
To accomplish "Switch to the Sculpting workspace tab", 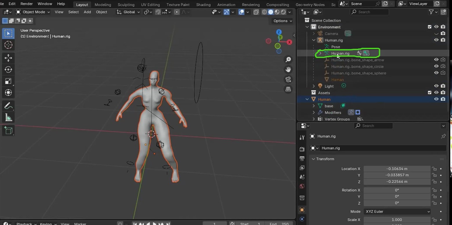I will click(x=126, y=5).
